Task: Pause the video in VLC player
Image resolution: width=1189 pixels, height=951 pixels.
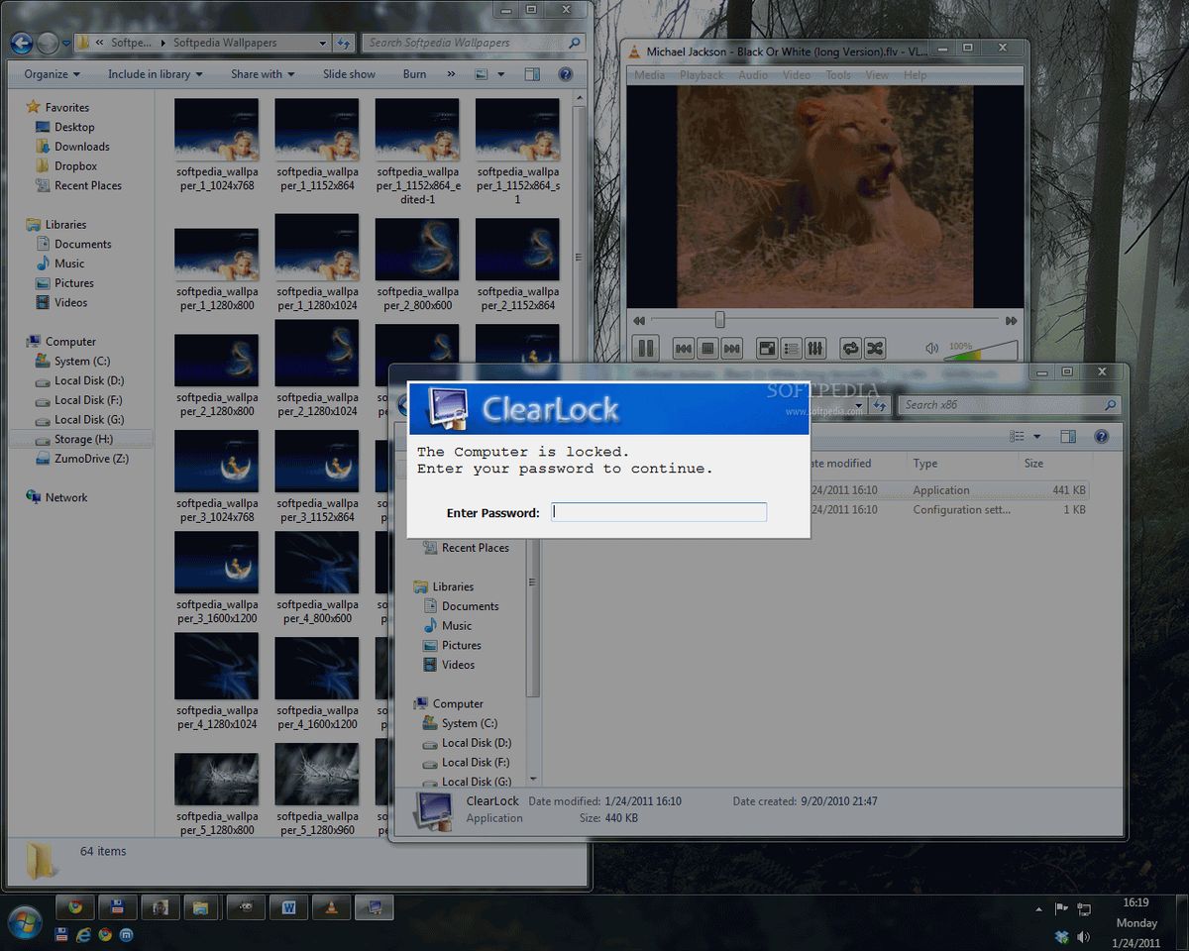Action: (645, 348)
